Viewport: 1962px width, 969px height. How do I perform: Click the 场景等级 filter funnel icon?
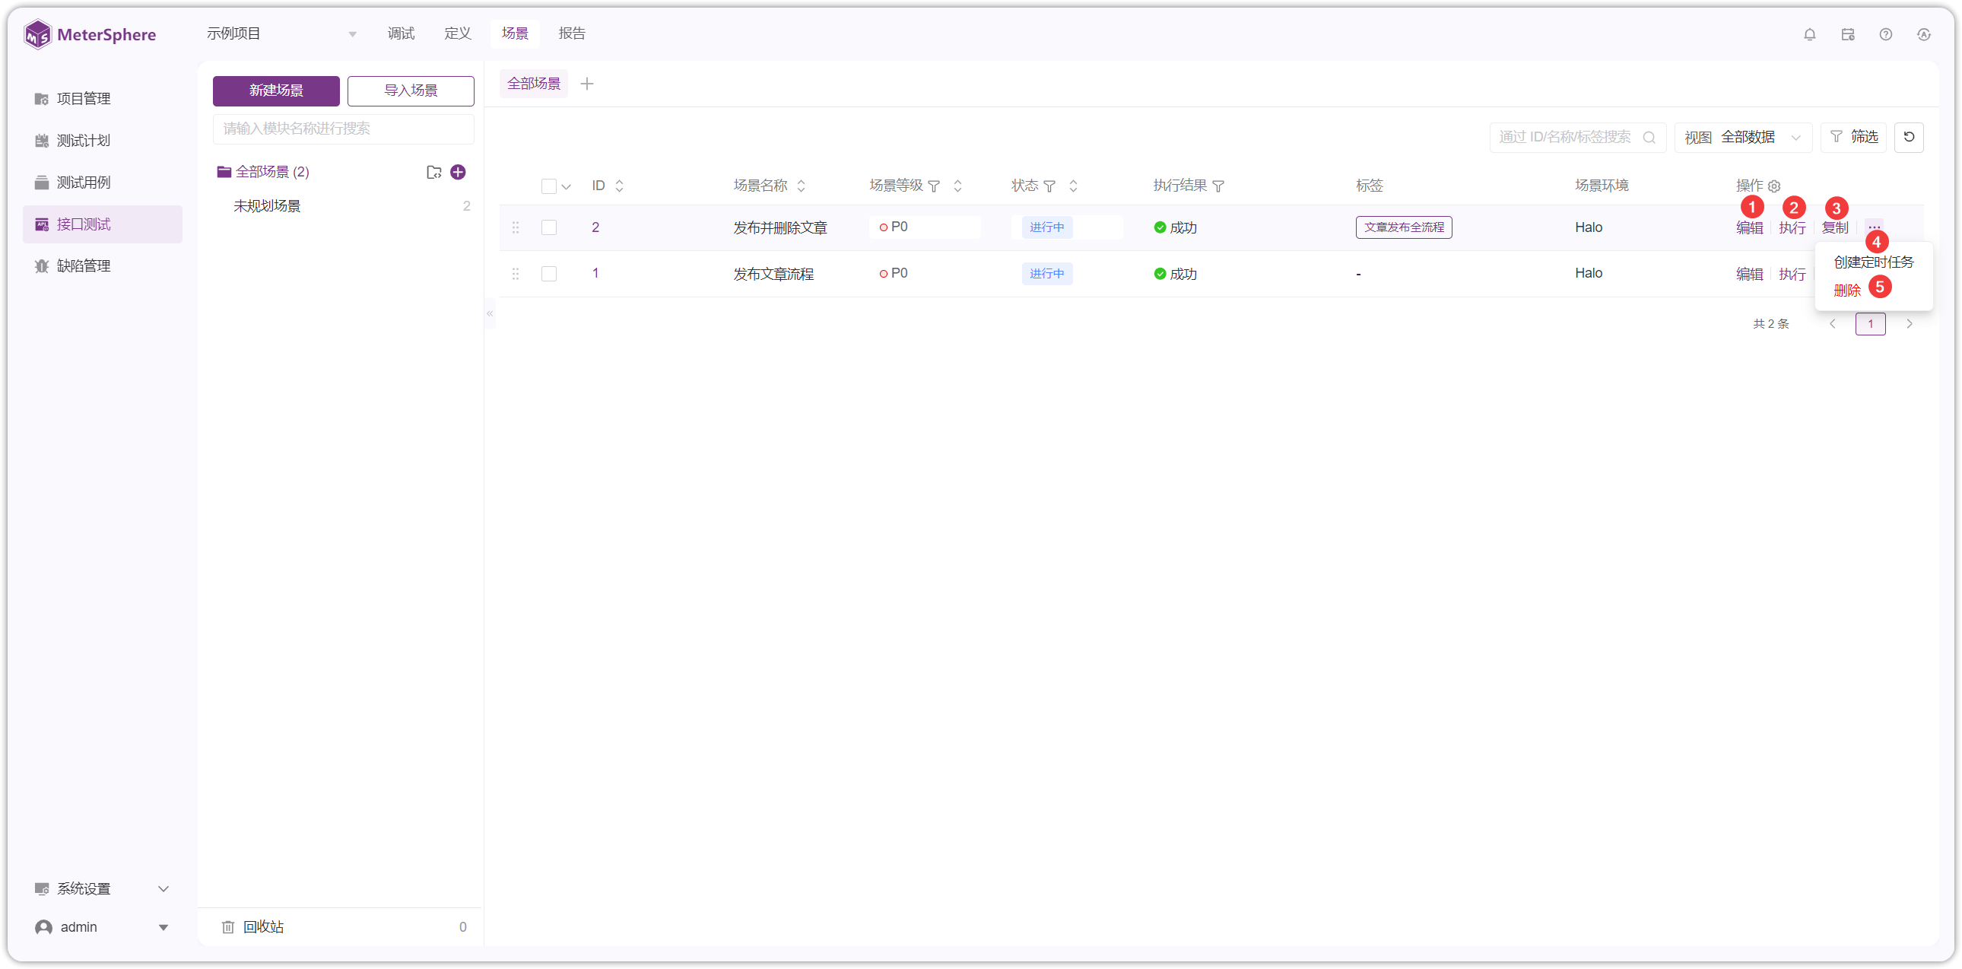934,186
